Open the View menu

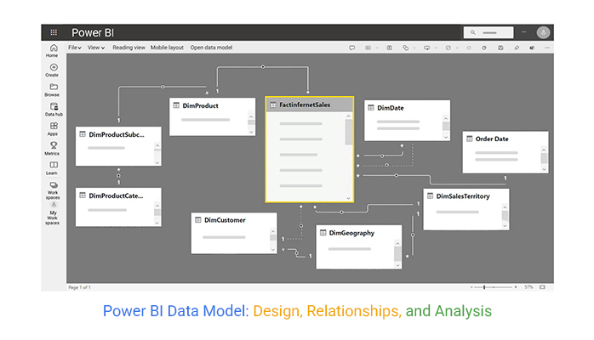click(96, 48)
